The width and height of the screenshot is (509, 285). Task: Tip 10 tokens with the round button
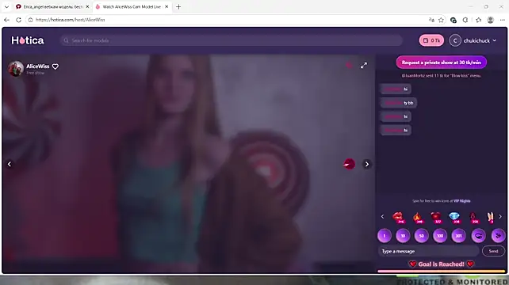point(403,236)
